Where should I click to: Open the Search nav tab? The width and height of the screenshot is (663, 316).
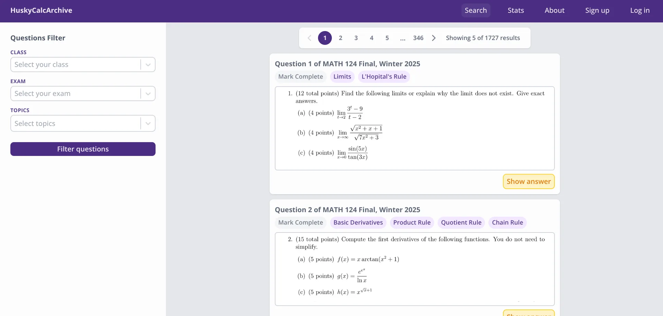476,10
